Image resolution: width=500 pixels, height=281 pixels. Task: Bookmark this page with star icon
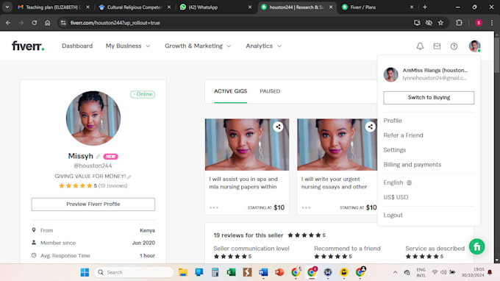click(440, 23)
